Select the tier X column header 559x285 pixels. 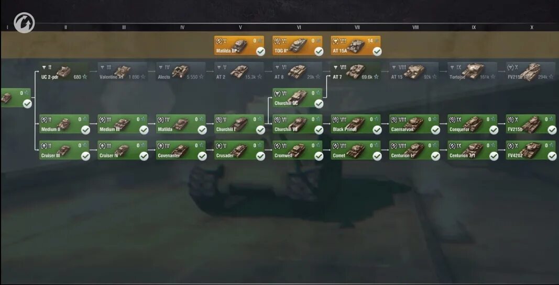pyautogui.click(x=532, y=27)
